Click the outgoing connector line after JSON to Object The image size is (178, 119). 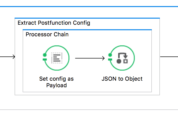click(169, 57)
